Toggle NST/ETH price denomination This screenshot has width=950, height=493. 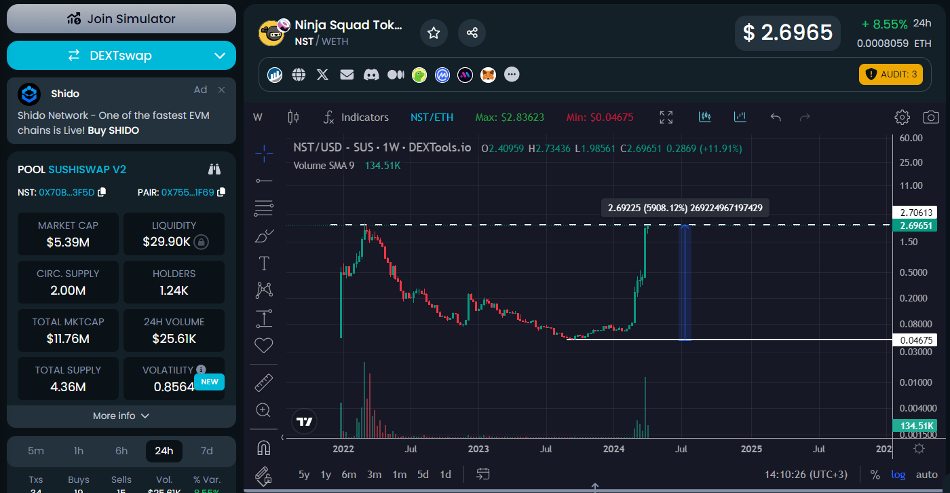(432, 117)
